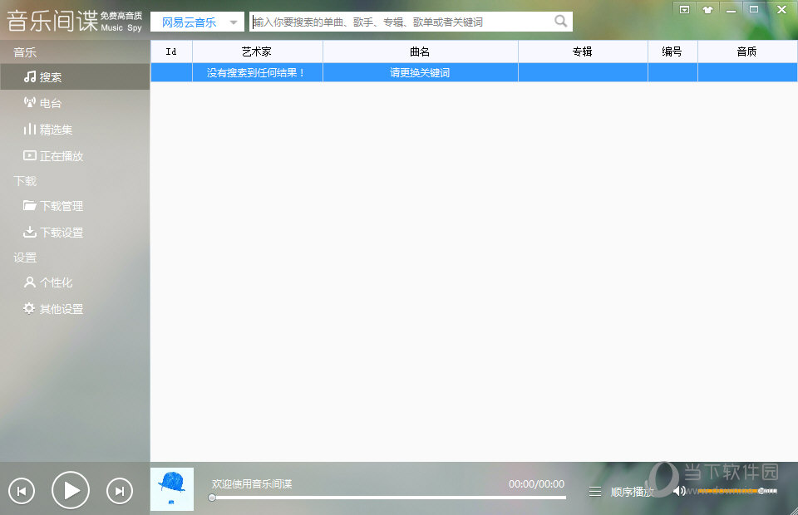Skip to the next track

point(120,491)
